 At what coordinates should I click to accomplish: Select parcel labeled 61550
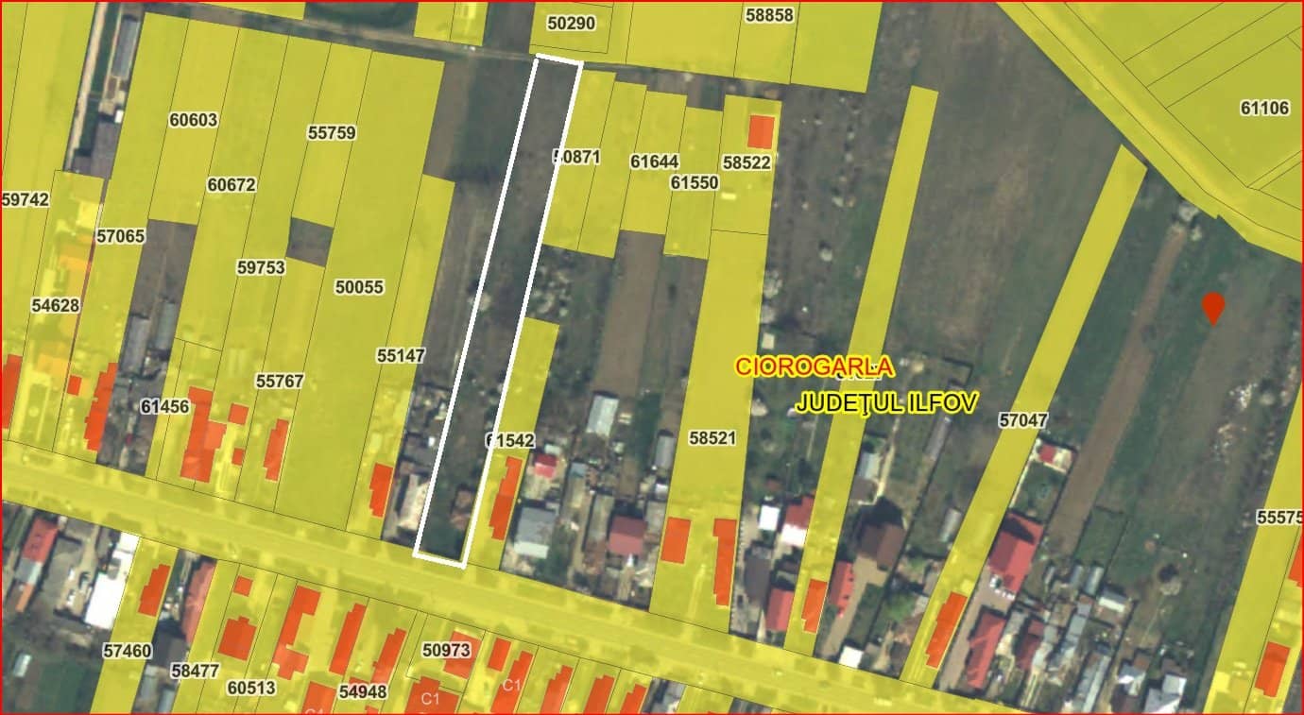(x=695, y=182)
